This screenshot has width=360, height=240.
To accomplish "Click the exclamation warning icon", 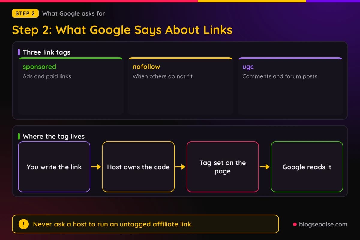I will (x=24, y=224).
